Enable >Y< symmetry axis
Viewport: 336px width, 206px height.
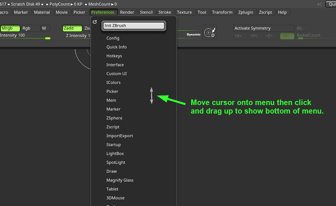[x=256, y=36]
